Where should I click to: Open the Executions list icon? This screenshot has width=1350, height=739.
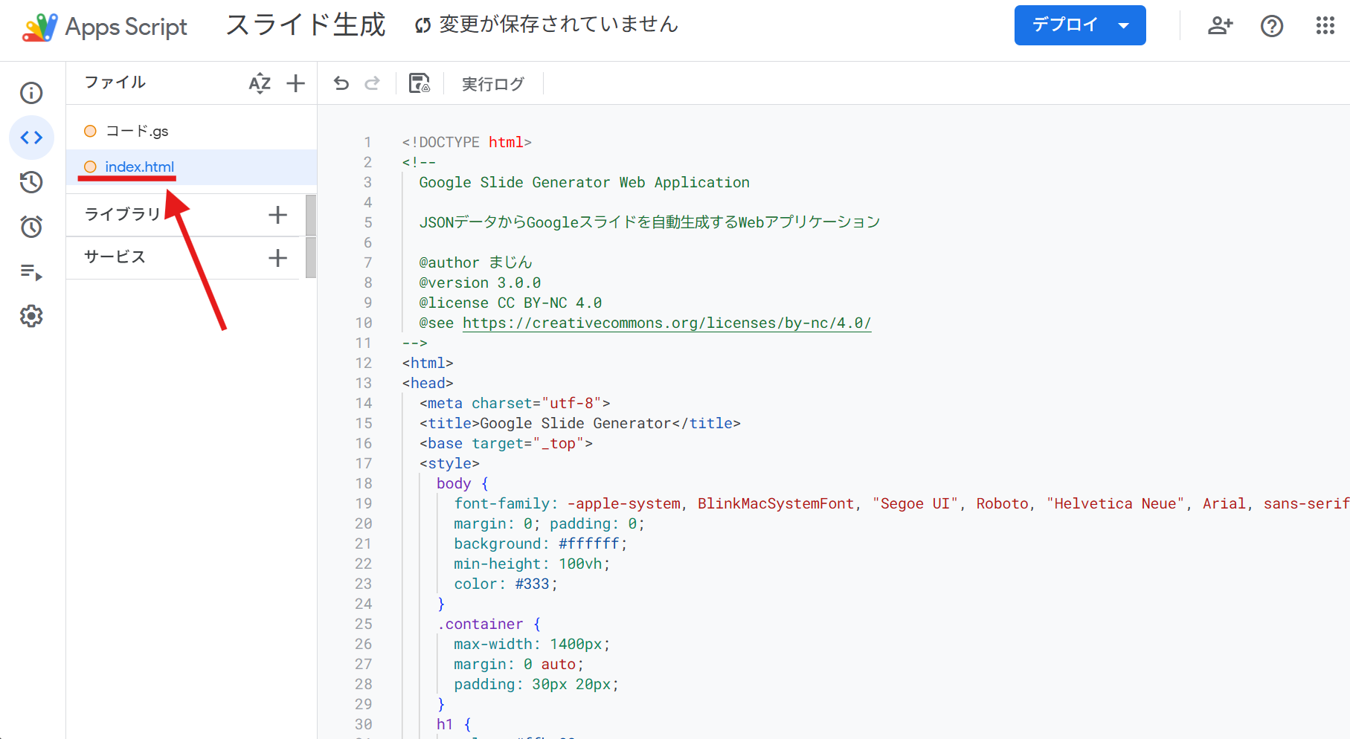(31, 272)
